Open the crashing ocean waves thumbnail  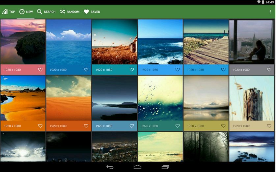160,42
